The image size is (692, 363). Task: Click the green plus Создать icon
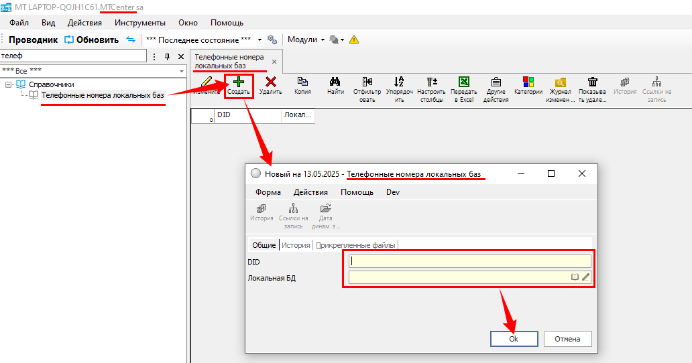pyautogui.click(x=238, y=82)
